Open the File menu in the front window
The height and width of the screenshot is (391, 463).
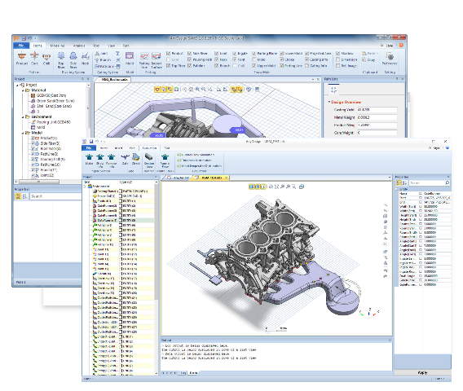(89, 147)
